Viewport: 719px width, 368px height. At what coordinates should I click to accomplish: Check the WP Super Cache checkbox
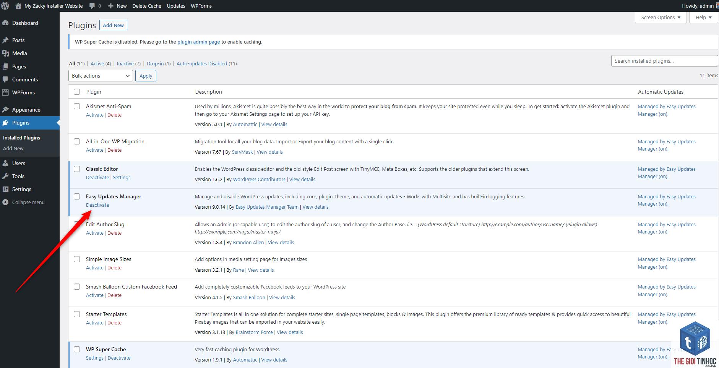77,349
